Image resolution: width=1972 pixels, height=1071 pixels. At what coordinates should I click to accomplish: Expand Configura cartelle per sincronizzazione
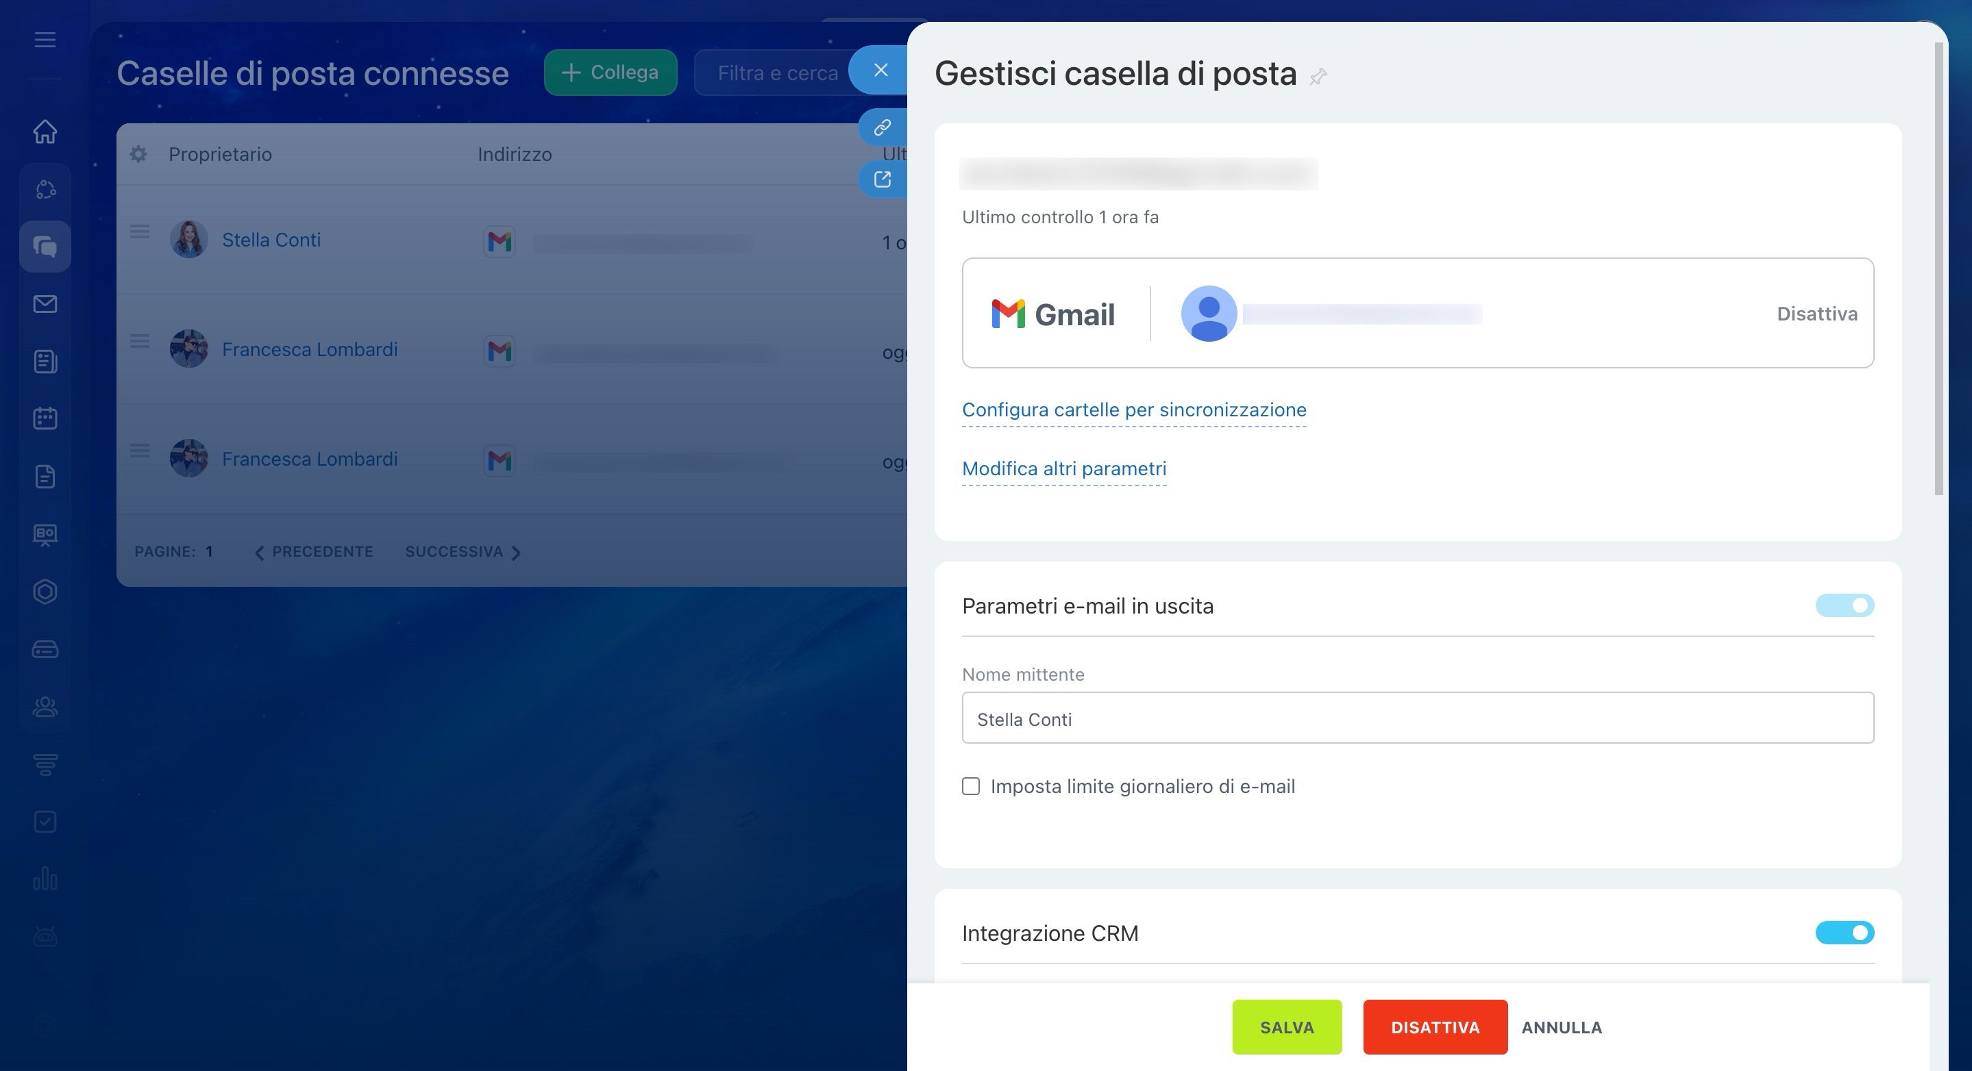(x=1134, y=410)
